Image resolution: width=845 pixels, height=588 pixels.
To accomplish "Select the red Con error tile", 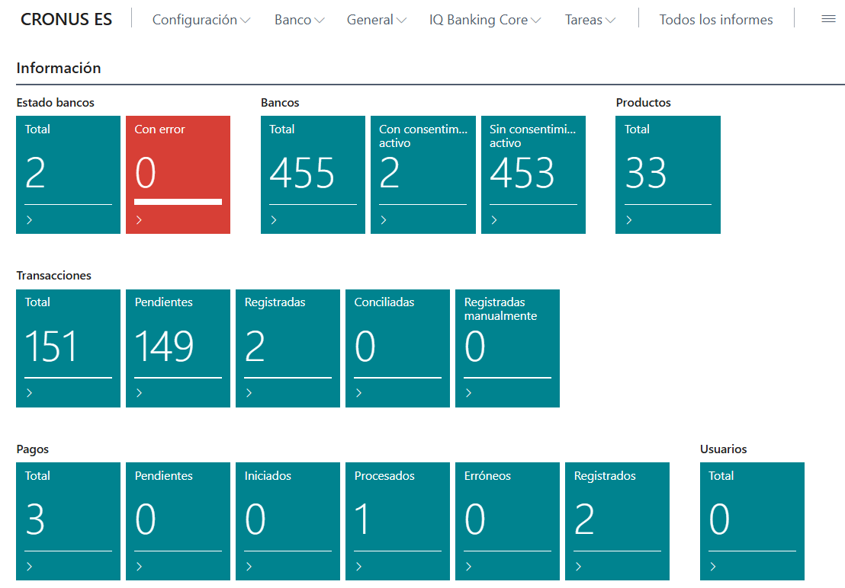I will coord(178,174).
